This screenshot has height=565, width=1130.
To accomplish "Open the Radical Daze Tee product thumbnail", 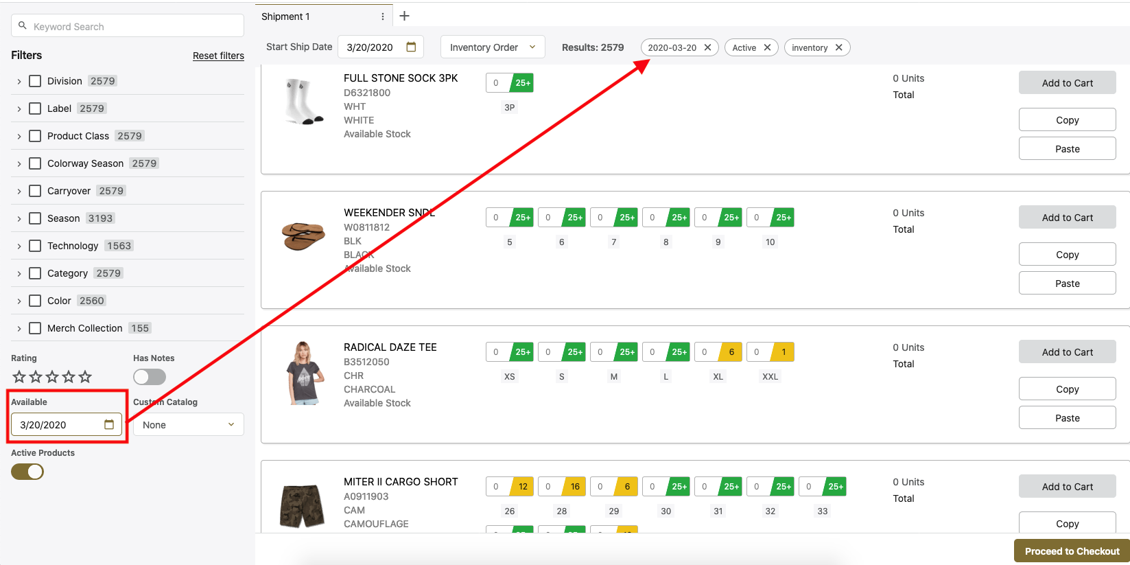I will pyautogui.click(x=303, y=373).
